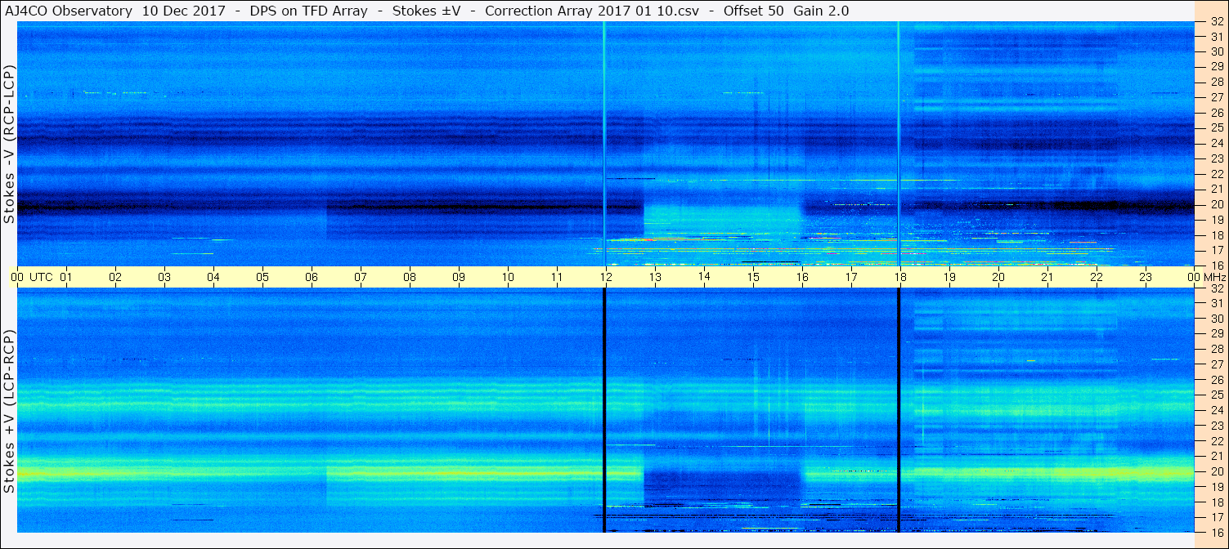Click the 32 MHz tick on upper plot

[1216, 22]
